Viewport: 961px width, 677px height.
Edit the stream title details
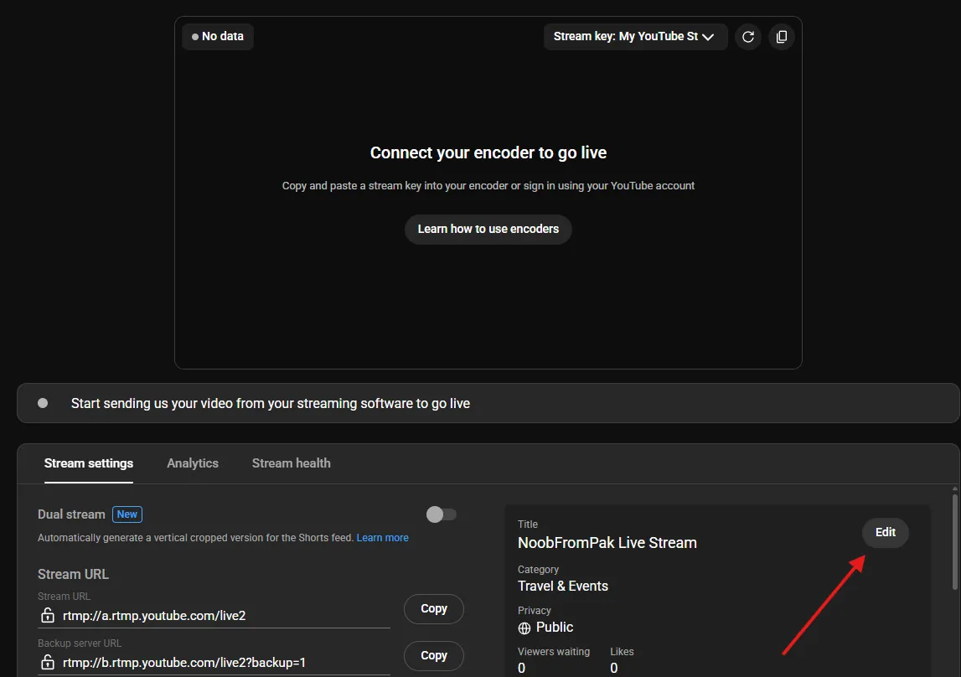click(x=885, y=533)
